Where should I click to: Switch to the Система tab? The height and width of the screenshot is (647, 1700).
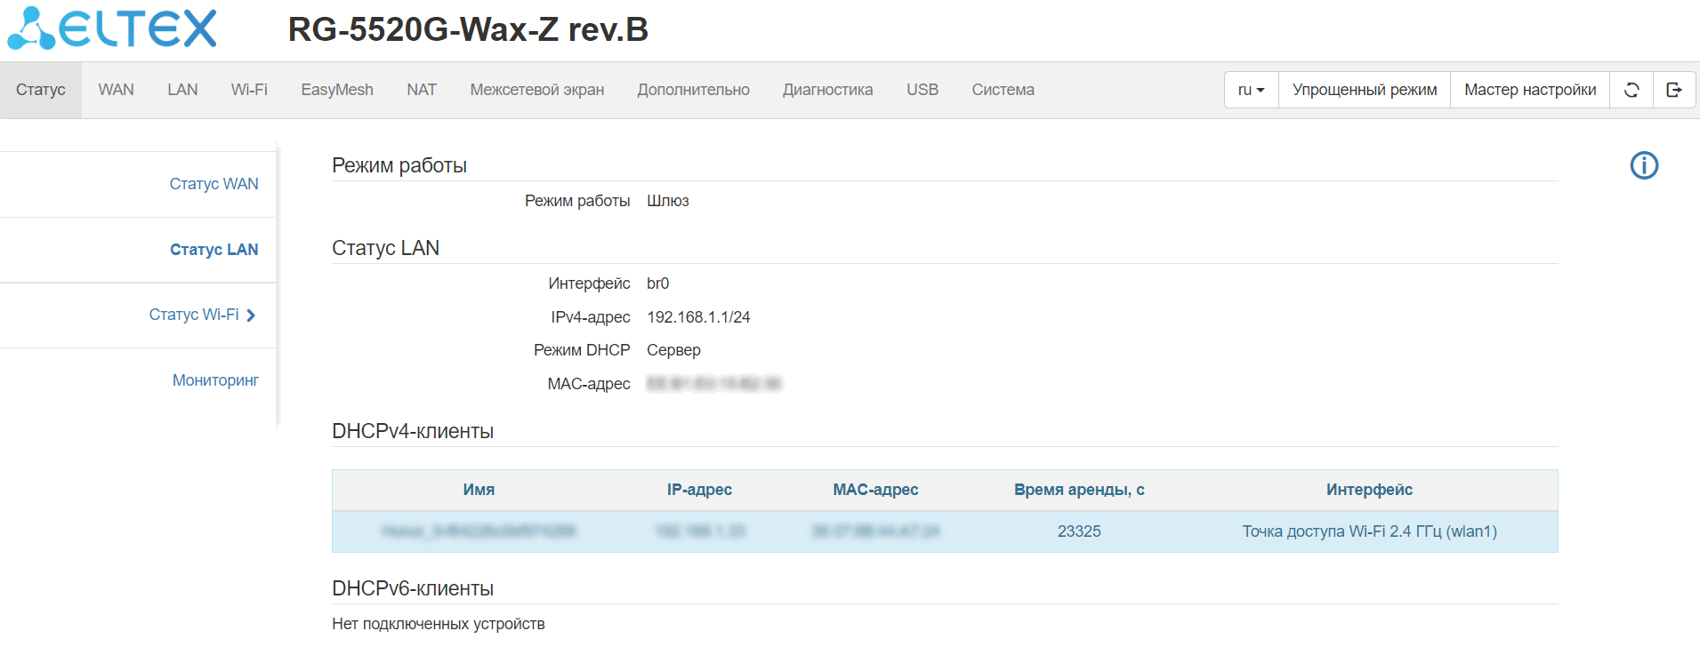click(1003, 90)
